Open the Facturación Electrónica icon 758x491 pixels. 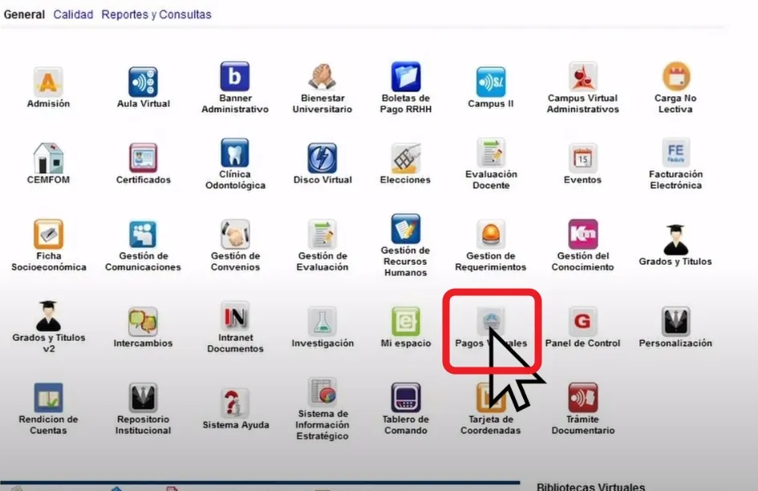click(675, 152)
